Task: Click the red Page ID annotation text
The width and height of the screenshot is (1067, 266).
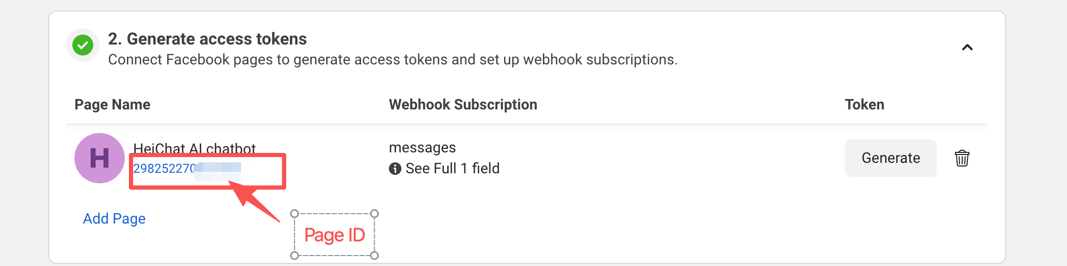Action: (x=334, y=235)
